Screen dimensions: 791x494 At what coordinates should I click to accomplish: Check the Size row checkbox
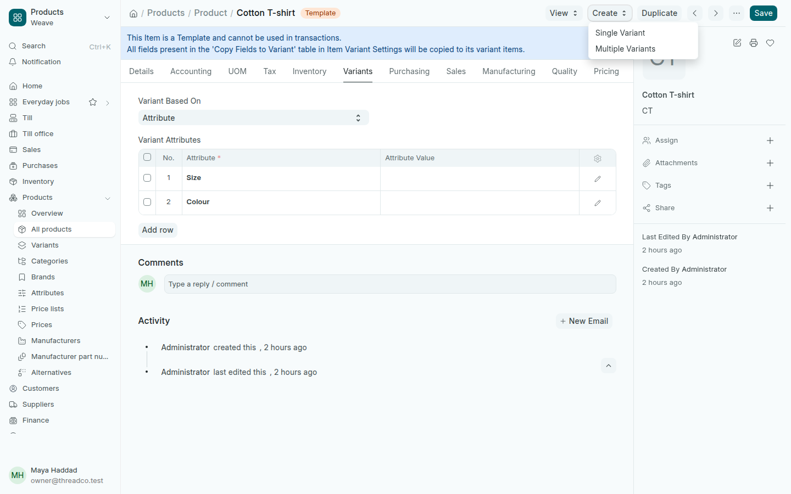tap(147, 178)
